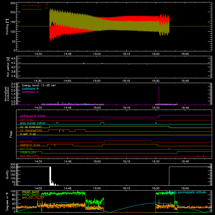The width and height of the screenshot is (215, 215).
Task: Click the GAP_FLAG label
Action: [26, 120]
